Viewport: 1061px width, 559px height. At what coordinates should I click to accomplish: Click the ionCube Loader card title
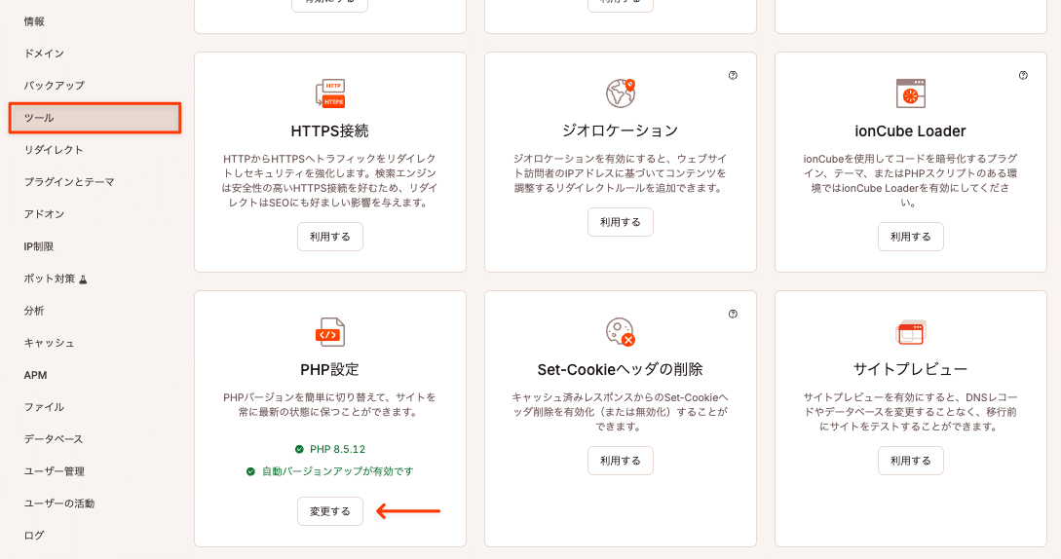[x=911, y=131]
